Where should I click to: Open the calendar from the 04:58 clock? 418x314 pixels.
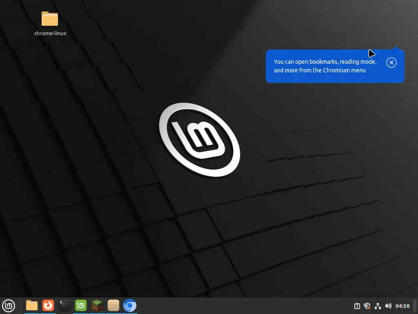[402, 306]
